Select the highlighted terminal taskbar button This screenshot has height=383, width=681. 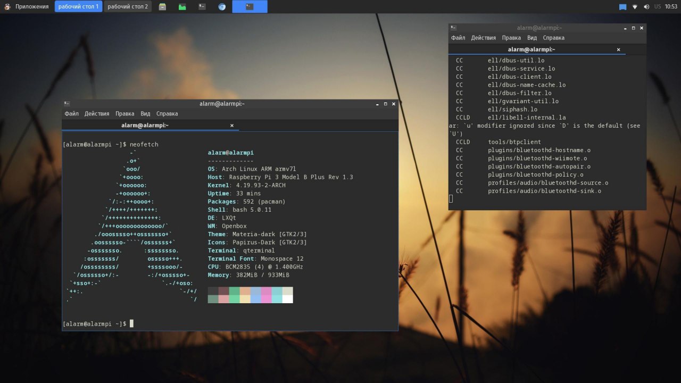250,6
